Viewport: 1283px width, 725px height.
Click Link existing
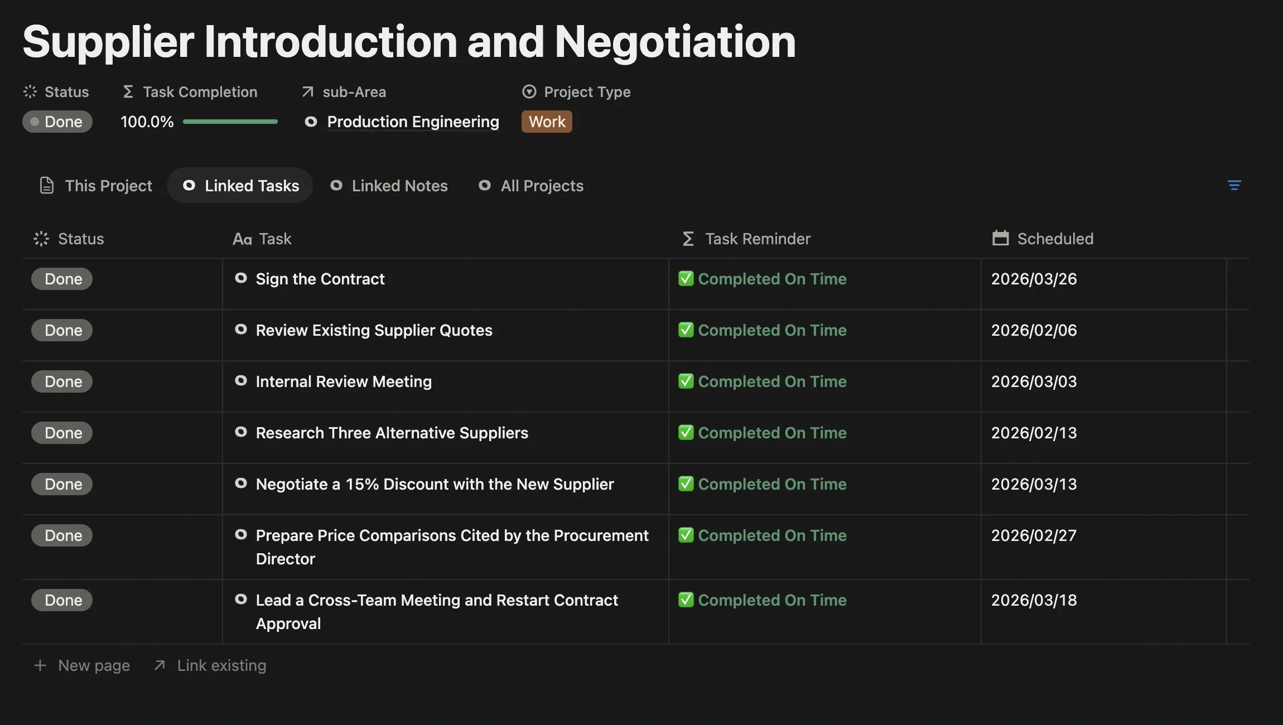[210, 665]
